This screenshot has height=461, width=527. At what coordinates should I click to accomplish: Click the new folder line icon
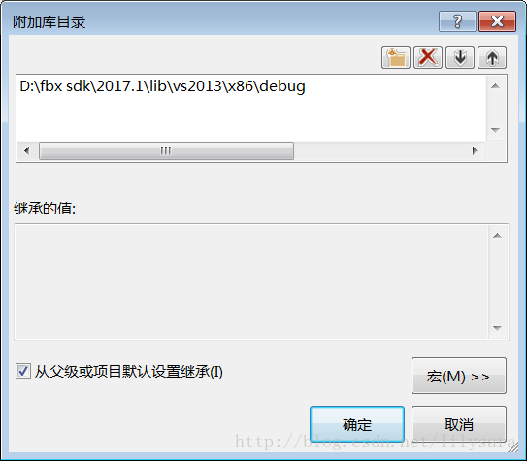396,57
